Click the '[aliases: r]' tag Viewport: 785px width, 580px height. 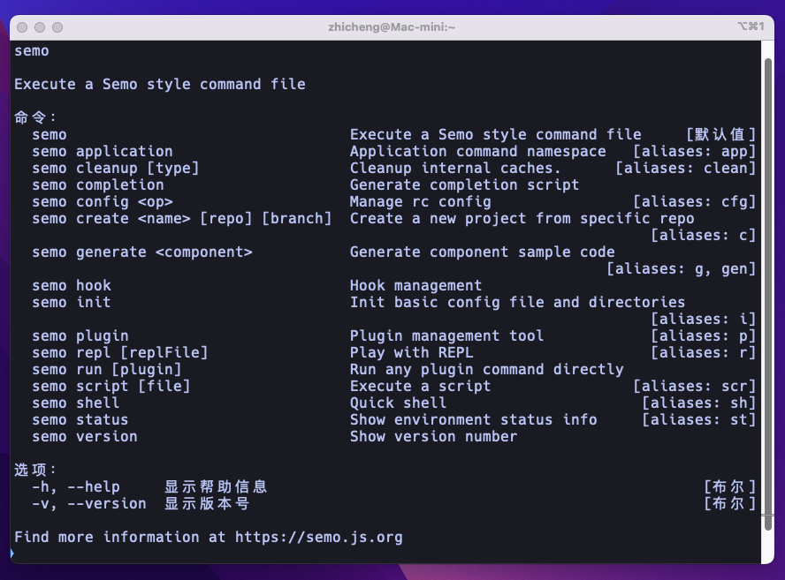pyautogui.click(x=704, y=352)
